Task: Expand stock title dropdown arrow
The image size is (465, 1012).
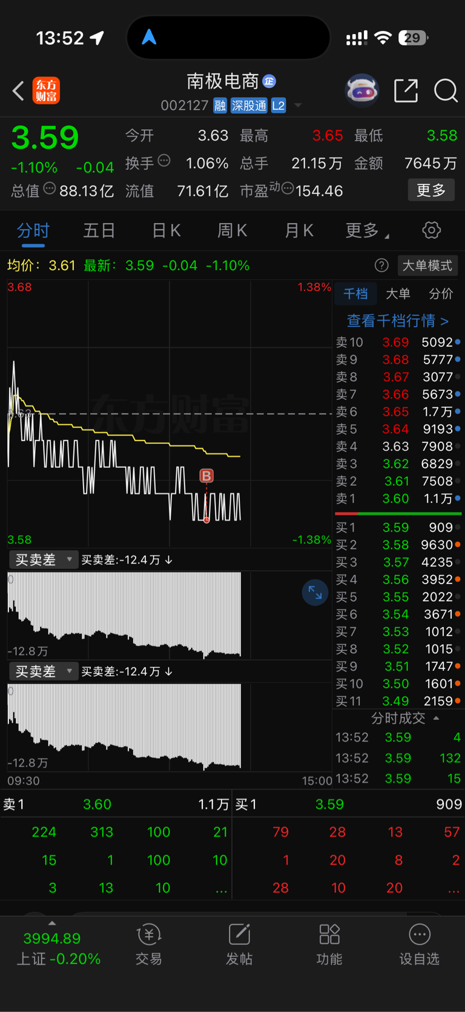Action: [x=298, y=105]
